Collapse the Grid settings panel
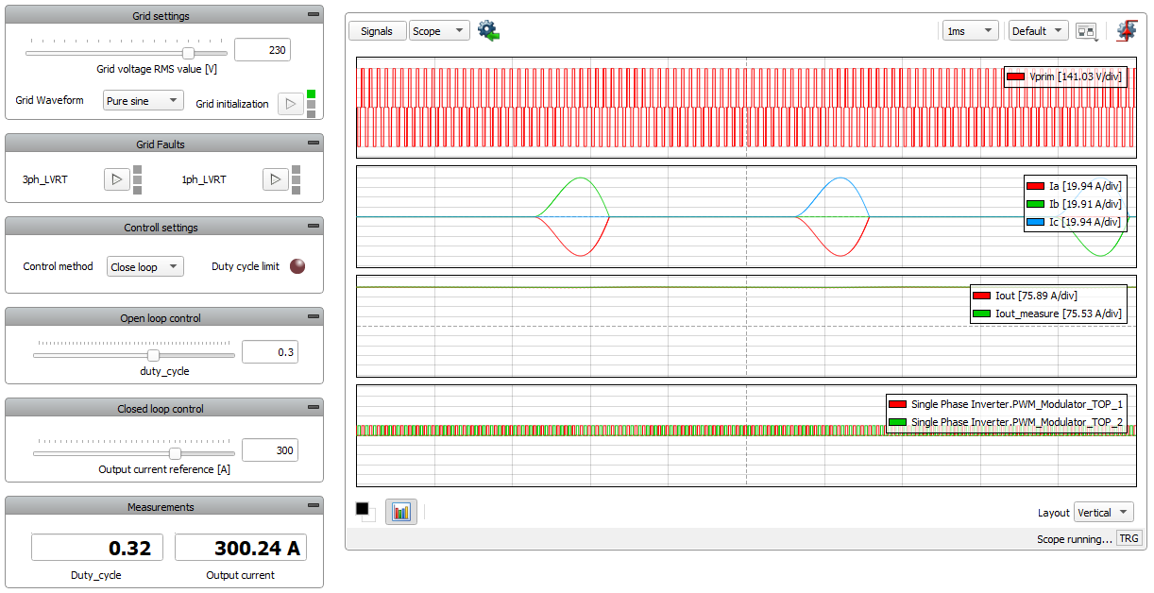The height and width of the screenshot is (593, 1154). tap(314, 16)
